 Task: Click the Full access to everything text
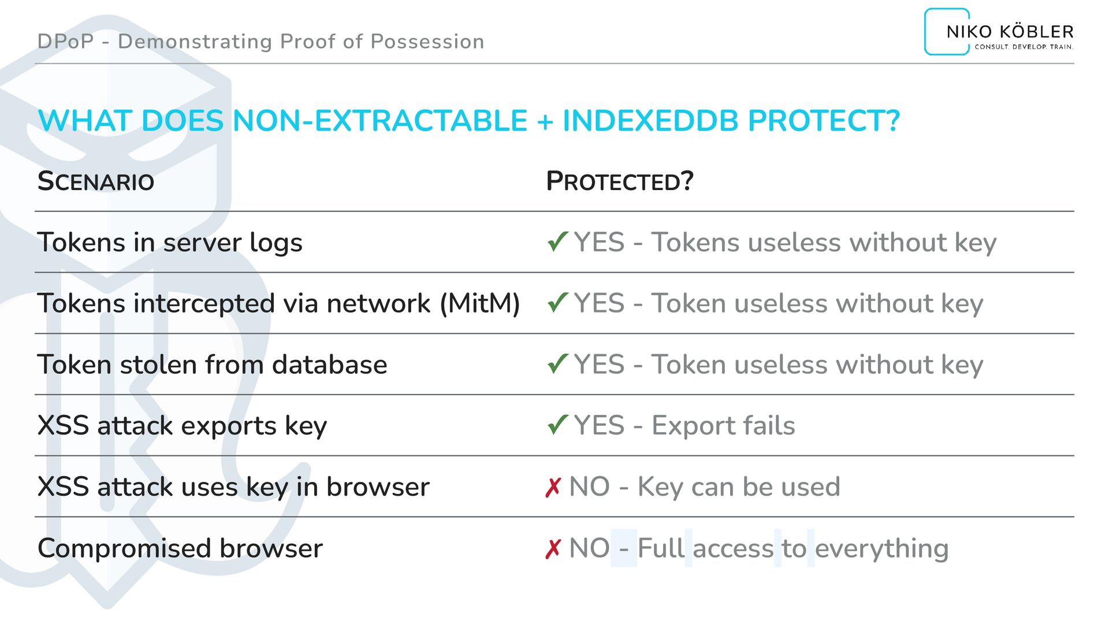792,548
